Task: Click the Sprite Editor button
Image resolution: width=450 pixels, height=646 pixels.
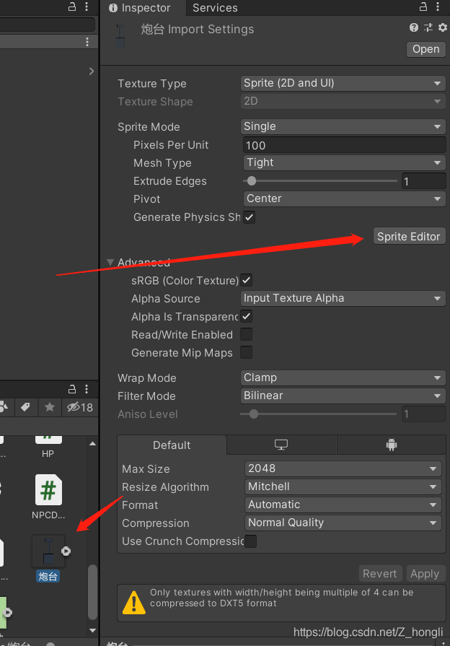Action: click(x=409, y=237)
